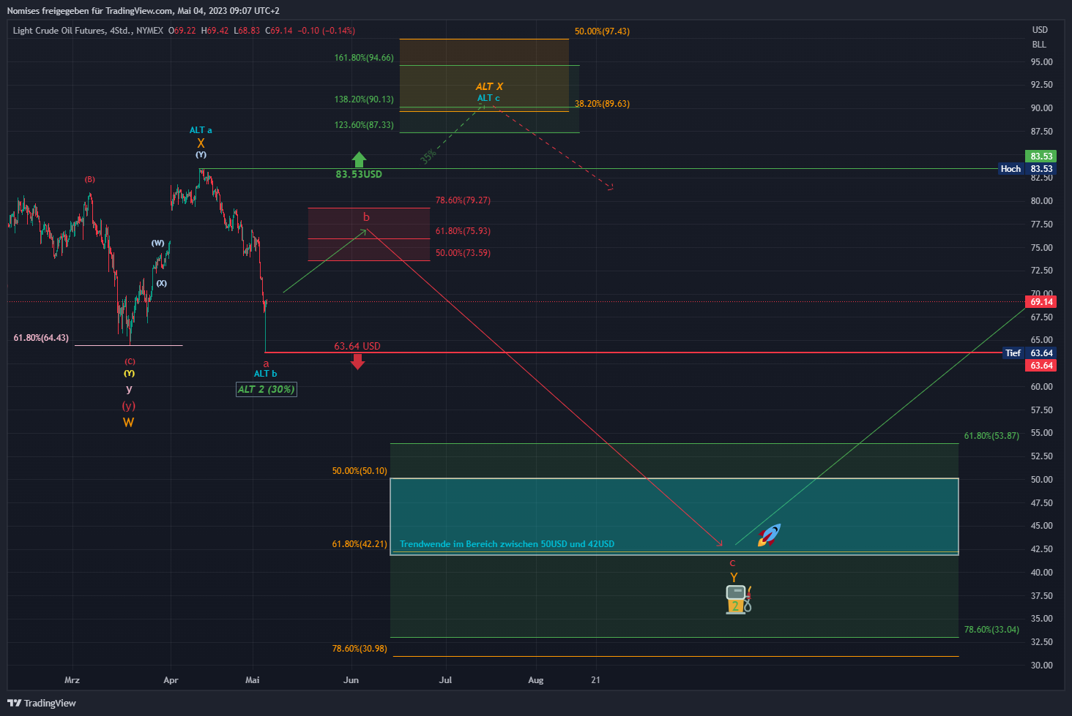
Task: Click the 50.00%(50.10) Fibonacci label
Action: tap(360, 471)
